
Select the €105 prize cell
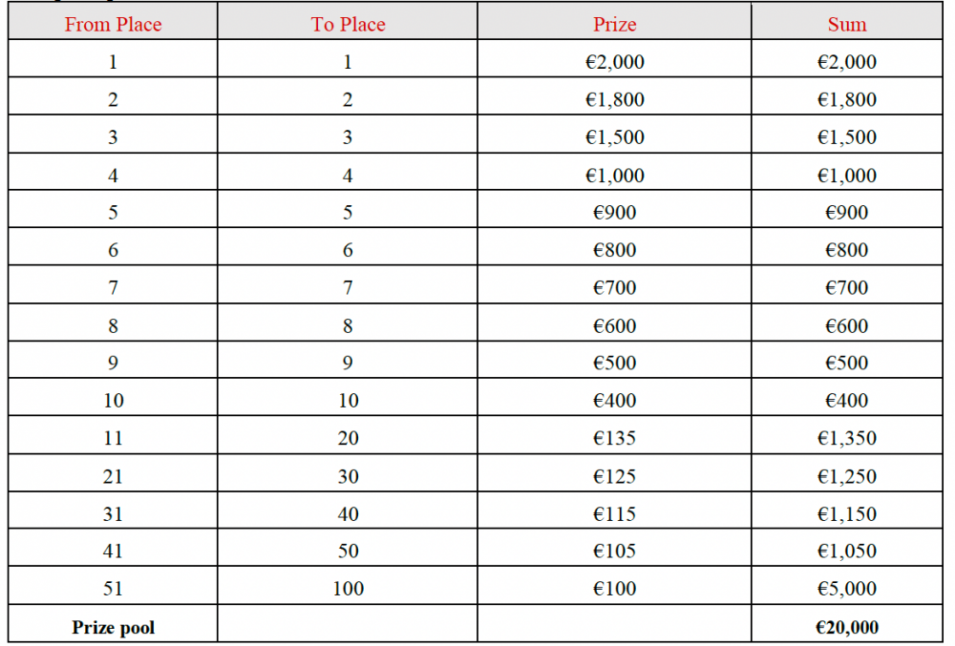pyautogui.click(x=614, y=552)
